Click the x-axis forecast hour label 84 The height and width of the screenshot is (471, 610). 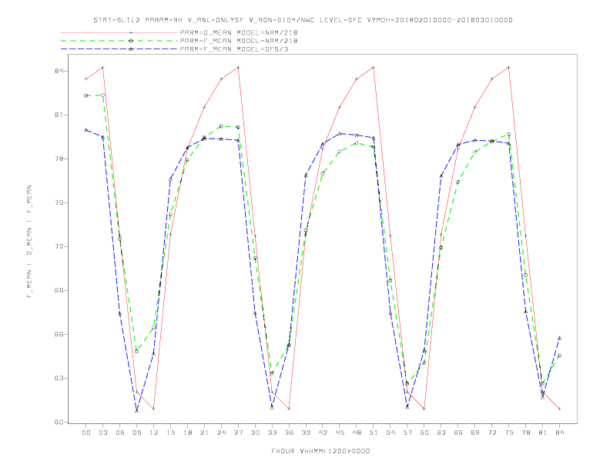point(559,433)
